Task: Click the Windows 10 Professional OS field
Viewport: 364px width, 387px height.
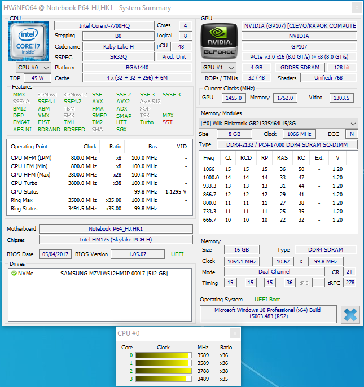Action: click(268, 314)
